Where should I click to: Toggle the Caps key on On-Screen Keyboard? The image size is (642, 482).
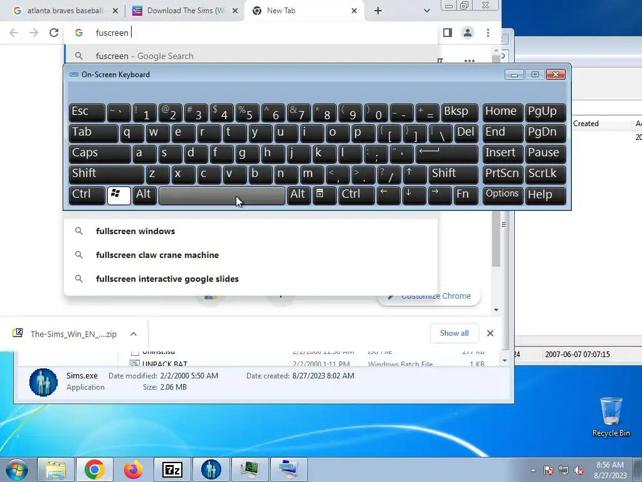click(100, 154)
